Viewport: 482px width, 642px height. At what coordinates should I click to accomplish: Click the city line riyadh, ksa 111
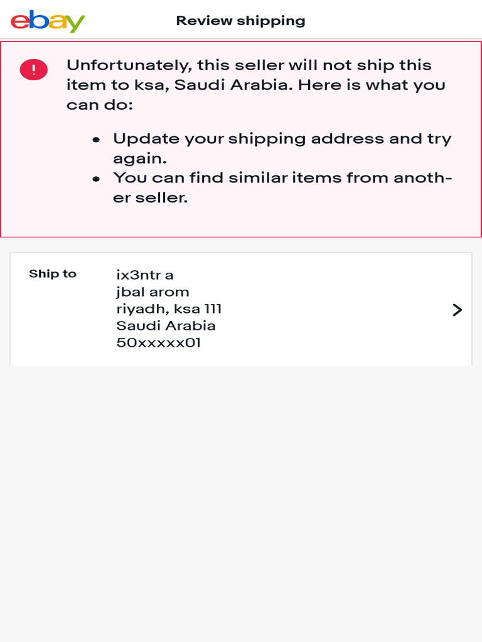click(x=169, y=308)
